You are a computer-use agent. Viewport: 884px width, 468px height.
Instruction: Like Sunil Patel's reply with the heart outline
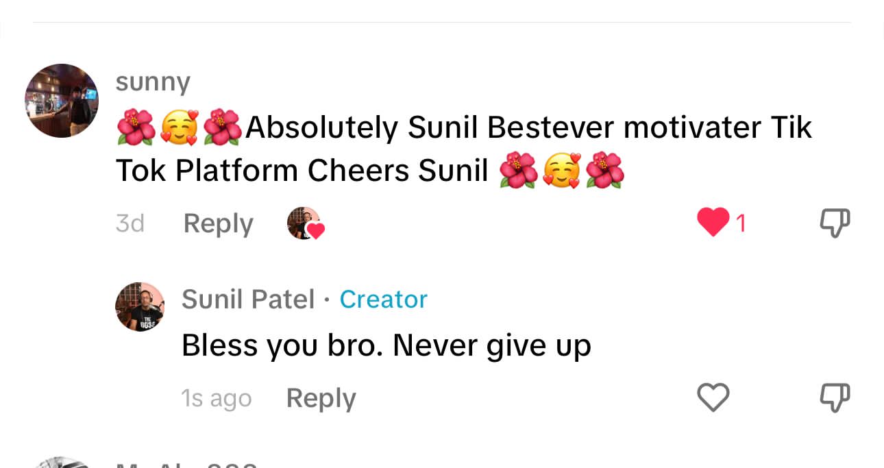pos(713,397)
